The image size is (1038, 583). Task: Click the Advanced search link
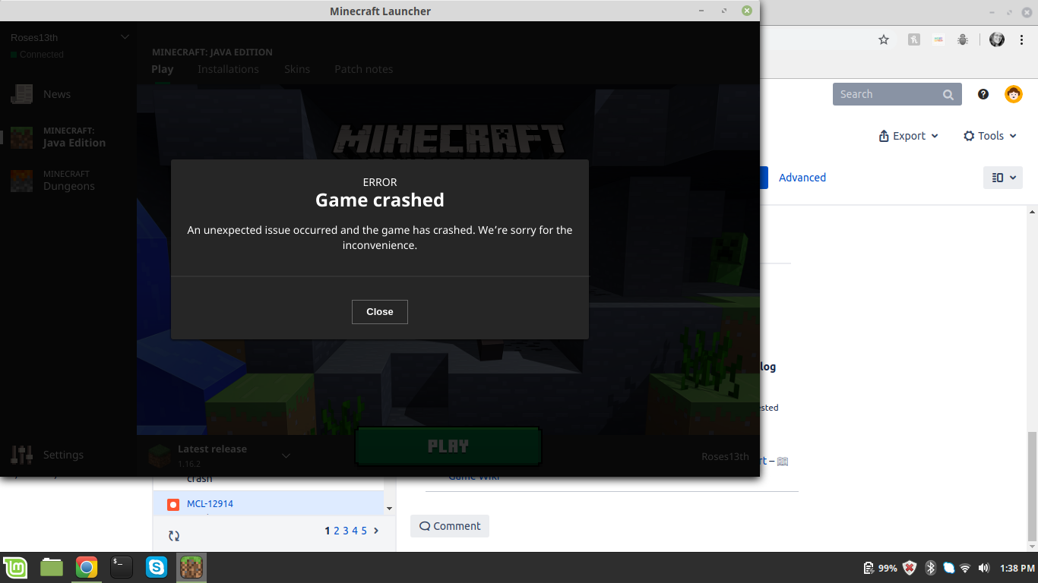pyautogui.click(x=802, y=178)
